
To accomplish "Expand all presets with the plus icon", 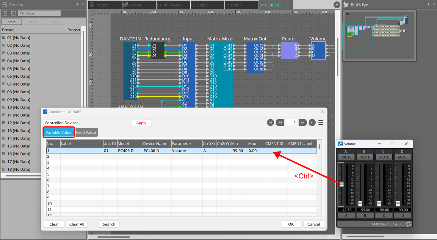I will tap(5, 13).
